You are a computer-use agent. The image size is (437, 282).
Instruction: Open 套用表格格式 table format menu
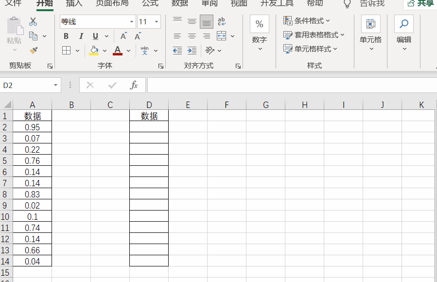pos(314,35)
